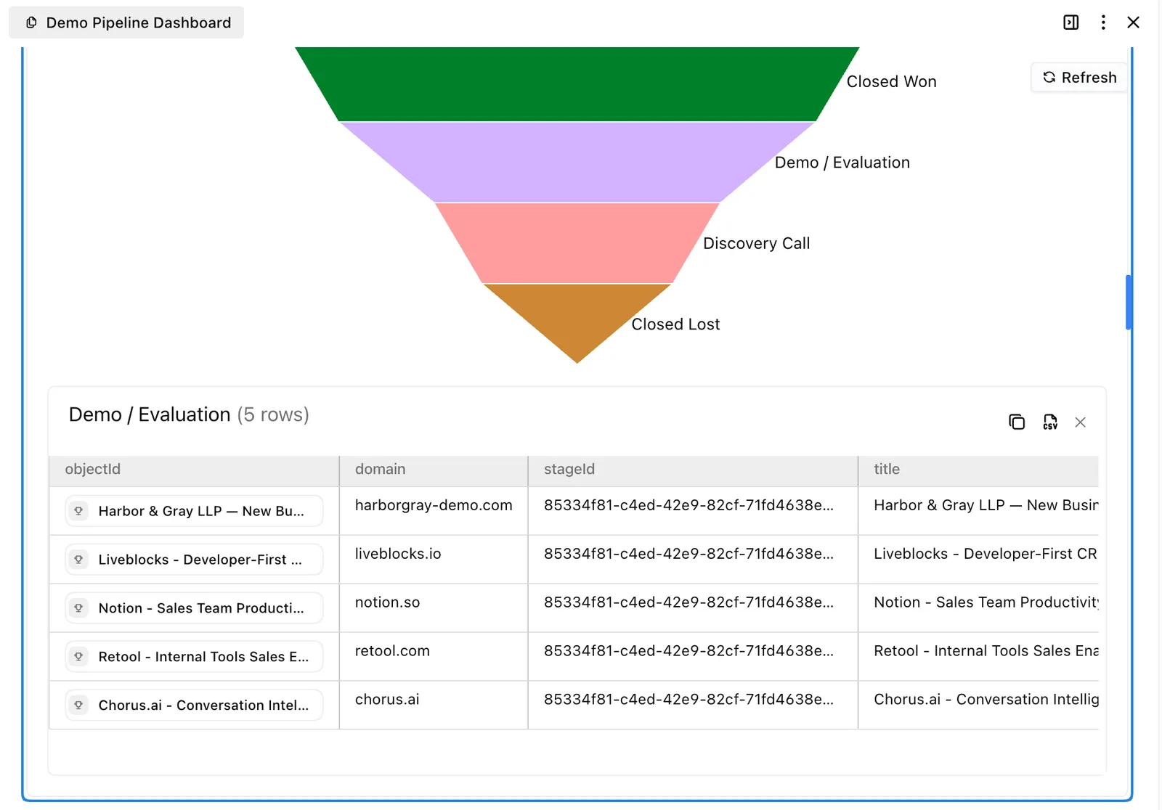Open the Retool - Internal Tools record chip
Image resolution: width=1162 pixels, height=810 pixels.
(194, 657)
